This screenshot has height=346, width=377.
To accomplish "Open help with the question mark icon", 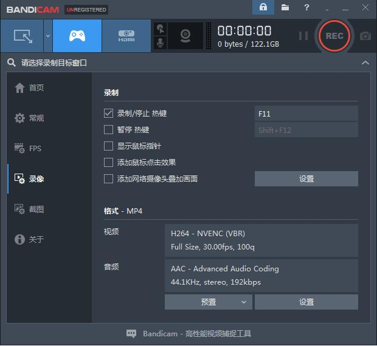I will [x=306, y=8].
